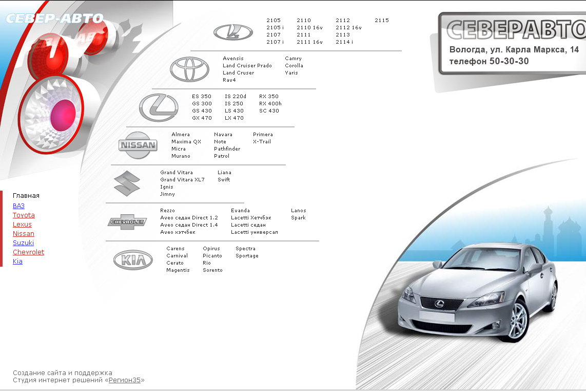Open the Главная menu item

click(26, 196)
